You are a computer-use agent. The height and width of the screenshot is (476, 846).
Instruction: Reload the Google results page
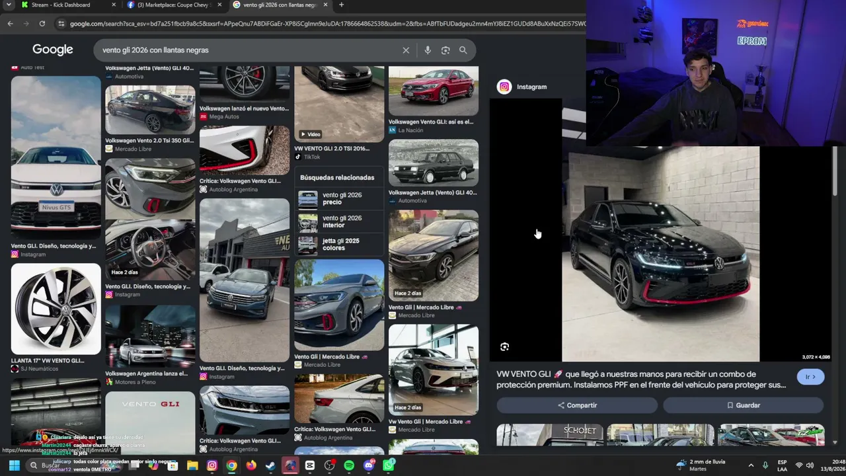pyautogui.click(x=42, y=24)
